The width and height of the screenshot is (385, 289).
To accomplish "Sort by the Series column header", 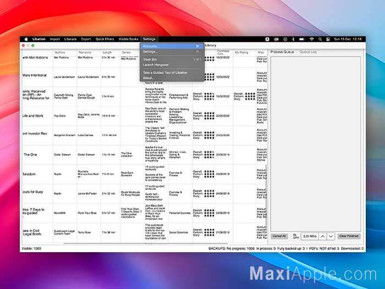I will [x=126, y=52].
